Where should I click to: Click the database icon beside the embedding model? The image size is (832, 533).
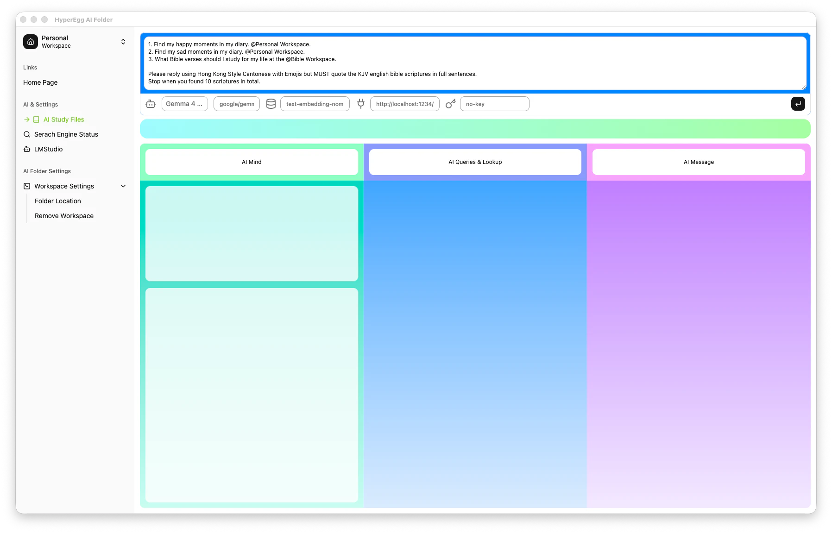point(271,104)
